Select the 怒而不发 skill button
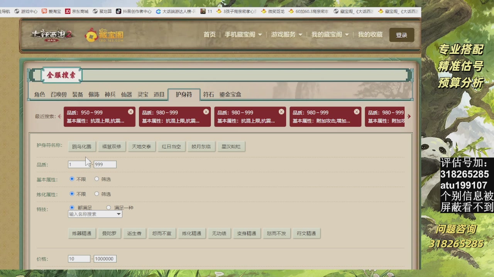This screenshot has width=494, height=277. (x=277, y=234)
